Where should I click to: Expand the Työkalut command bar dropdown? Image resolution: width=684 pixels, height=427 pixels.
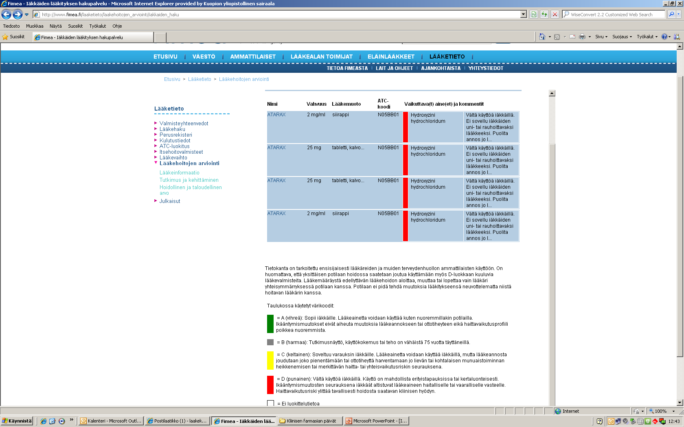(x=647, y=37)
